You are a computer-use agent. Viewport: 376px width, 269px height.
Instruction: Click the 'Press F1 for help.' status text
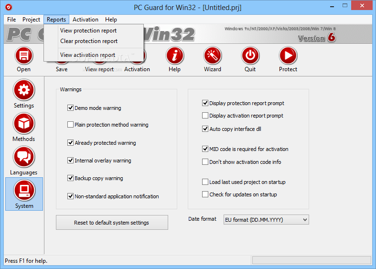coord(26,261)
